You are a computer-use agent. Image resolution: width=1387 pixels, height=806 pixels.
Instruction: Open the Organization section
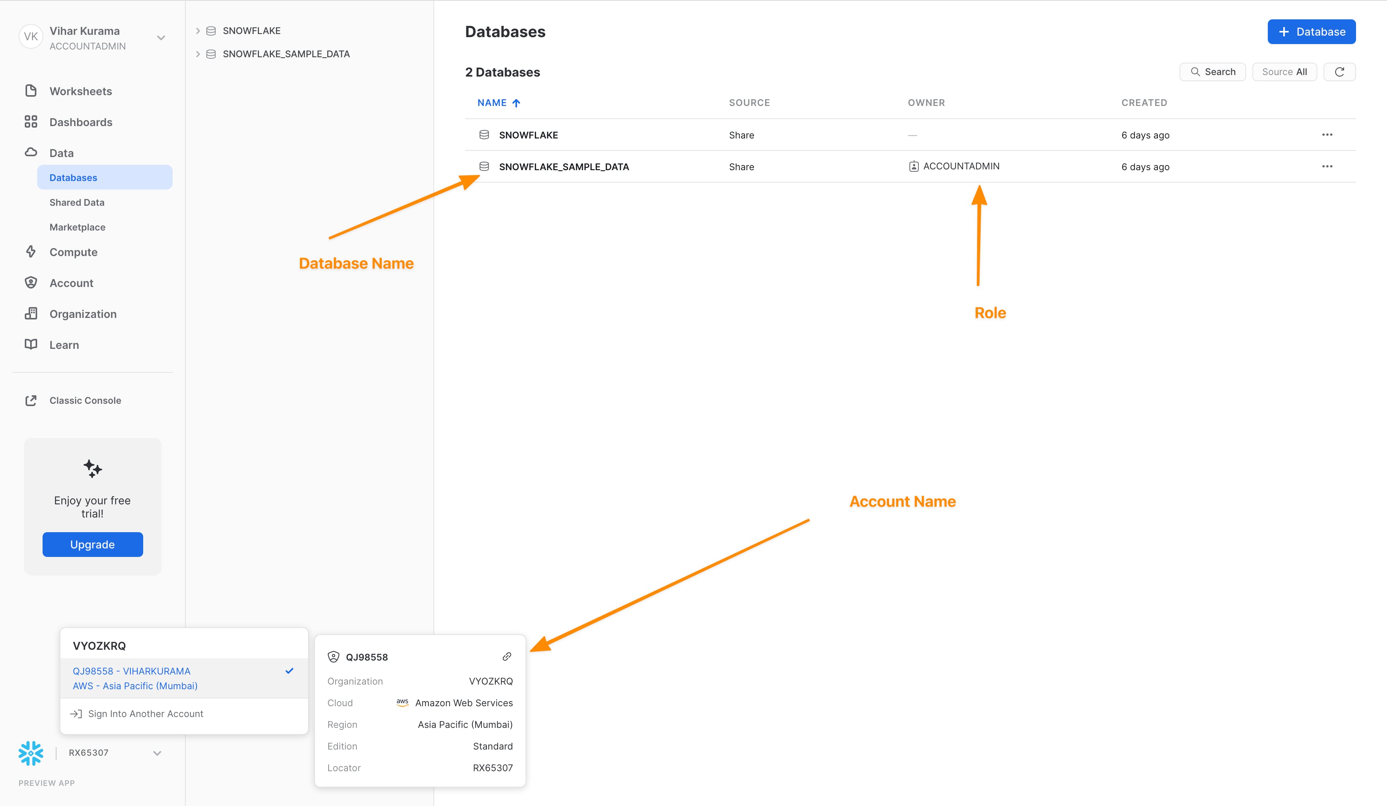(x=82, y=314)
